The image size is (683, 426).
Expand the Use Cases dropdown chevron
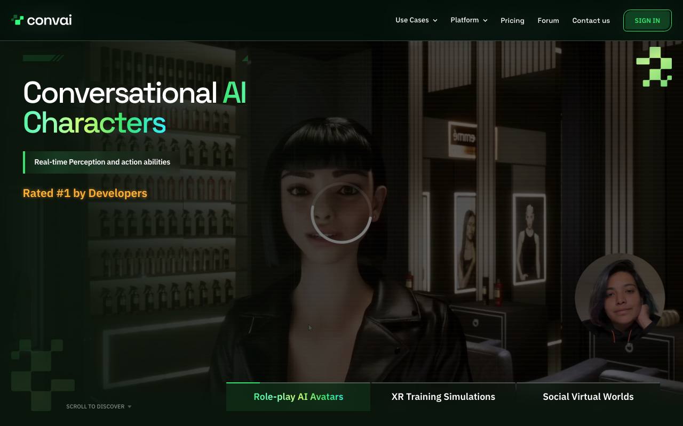pyautogui.click(x=435, y=20)
